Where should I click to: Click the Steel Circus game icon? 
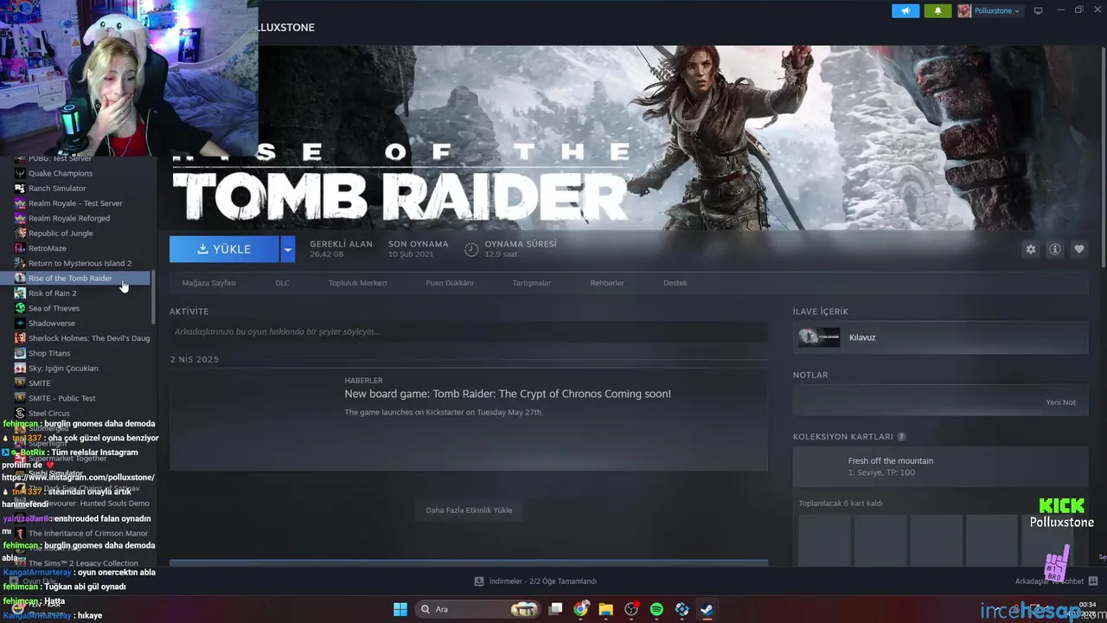click(x=20, y=414)
